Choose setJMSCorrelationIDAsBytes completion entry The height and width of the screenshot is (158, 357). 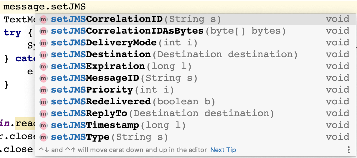(x=168, y=31)
